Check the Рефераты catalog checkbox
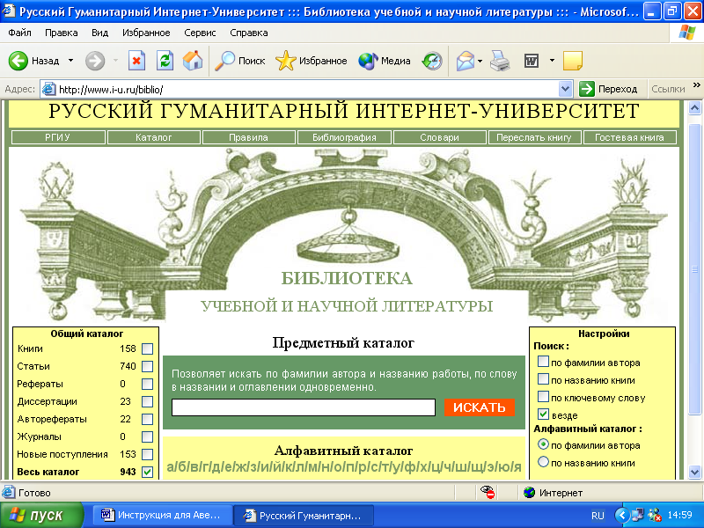Viewport: 704px width, 528px height. coord(147,384)
